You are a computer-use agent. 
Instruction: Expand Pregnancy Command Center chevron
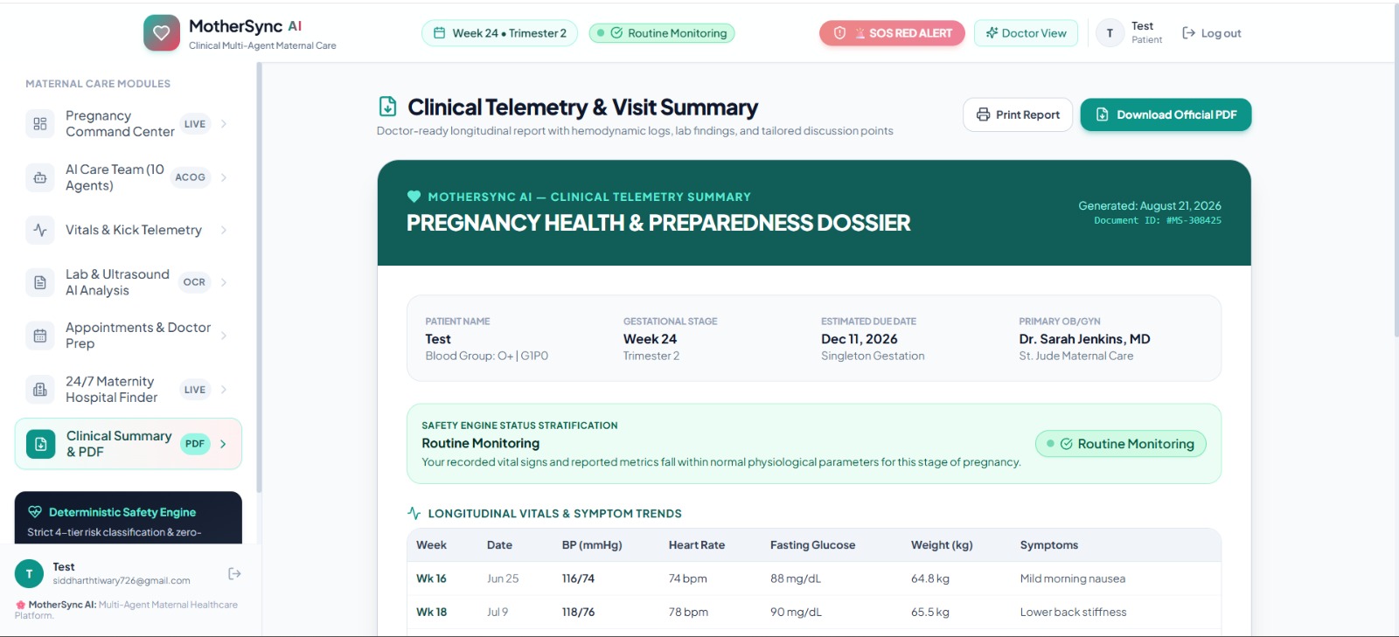pos(224,123)
